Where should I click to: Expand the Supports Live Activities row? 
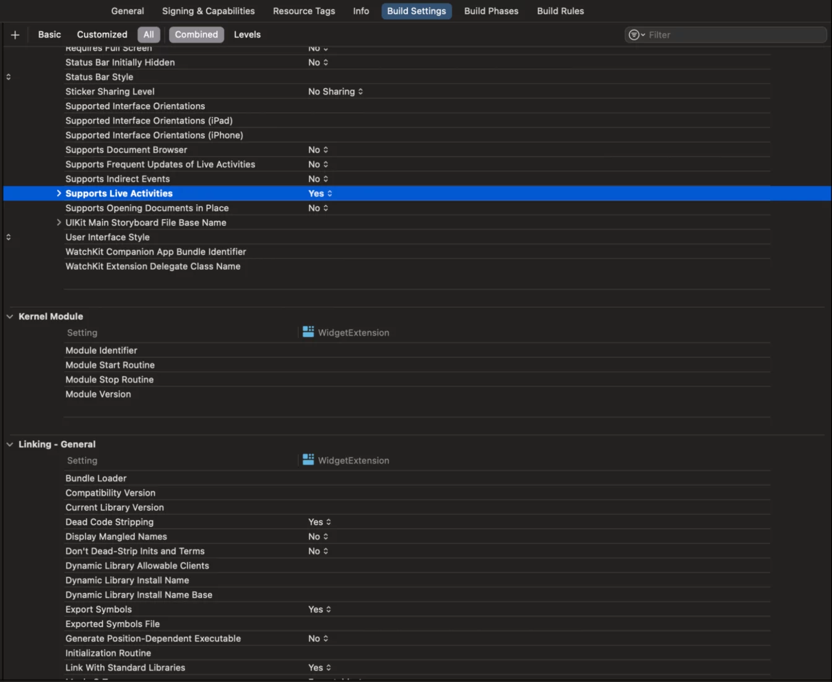pos(59,193)
